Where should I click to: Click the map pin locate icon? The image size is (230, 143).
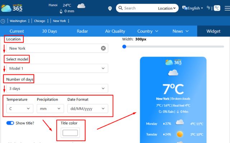[x=110, y=9]
